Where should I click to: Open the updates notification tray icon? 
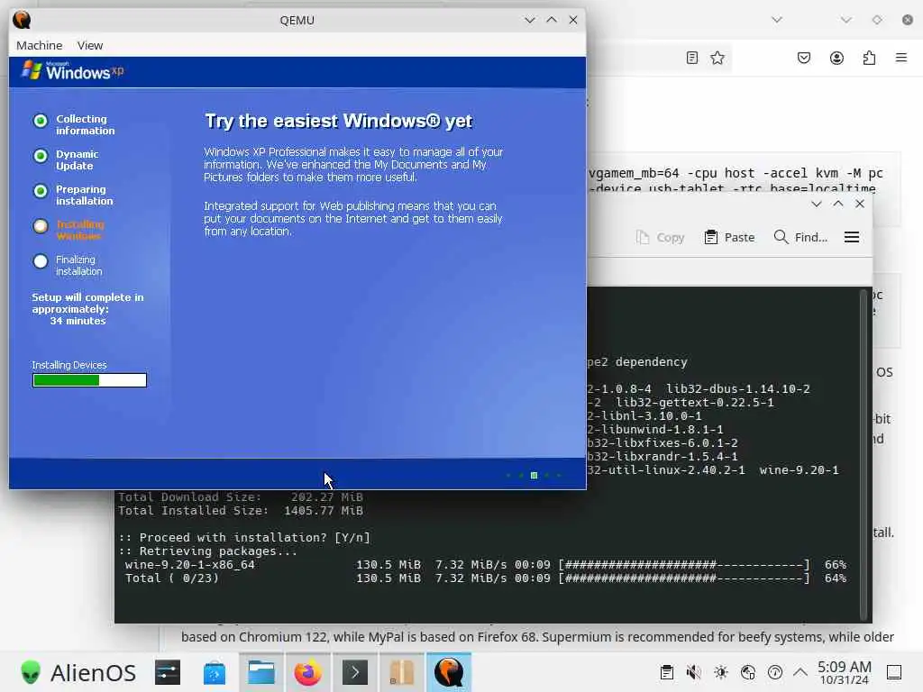click(x=774, y=672)
